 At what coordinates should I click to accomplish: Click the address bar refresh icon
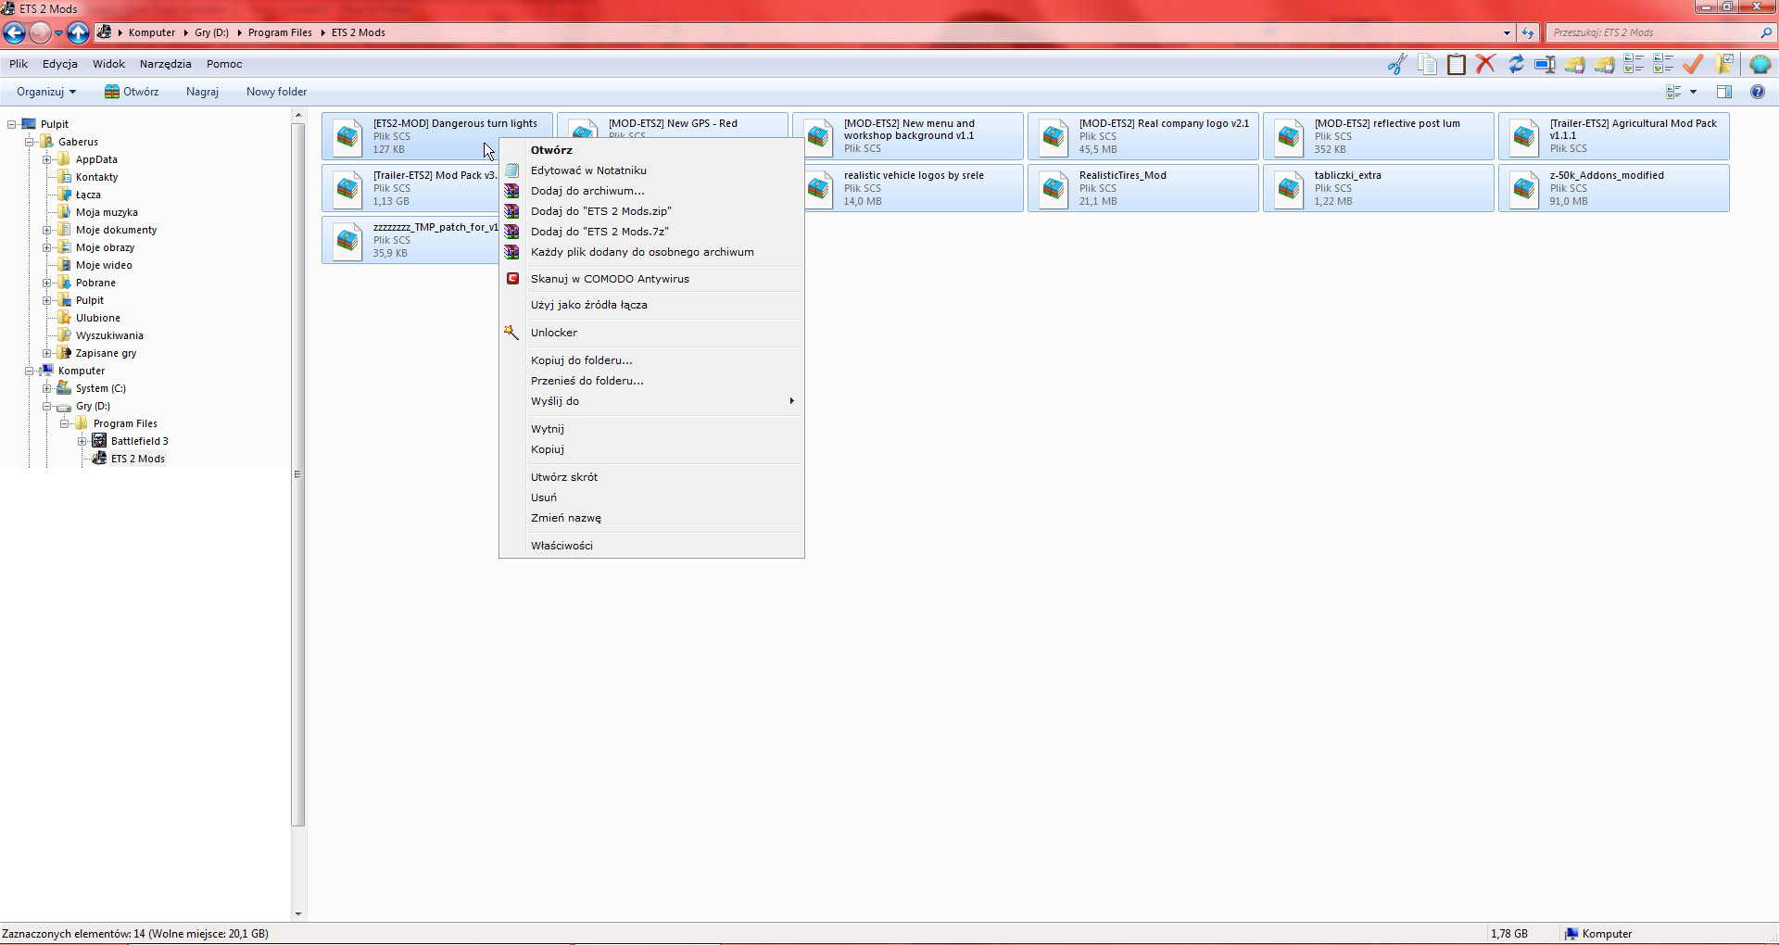pos(1528,32)
